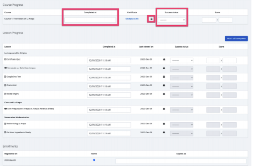
Task: Expand Success status dropdown for Mixed Origins
Action: pos(181,95)
